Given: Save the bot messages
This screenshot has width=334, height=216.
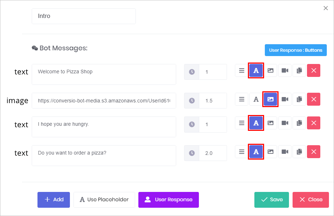Looking at the screenshot, I should (272, 199).
